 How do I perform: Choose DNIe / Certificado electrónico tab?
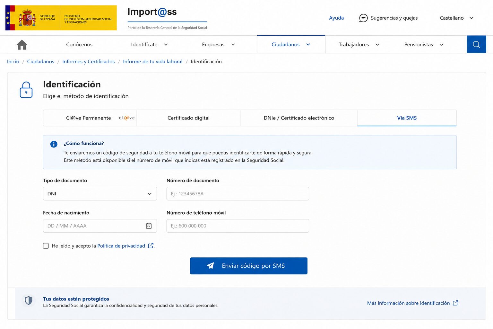299,118
